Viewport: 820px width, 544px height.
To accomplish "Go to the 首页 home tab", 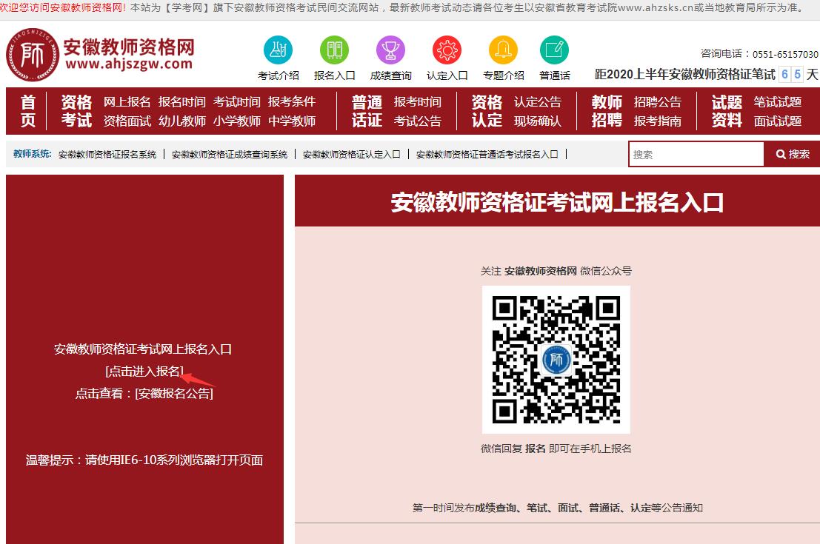I will coord(27,111).
